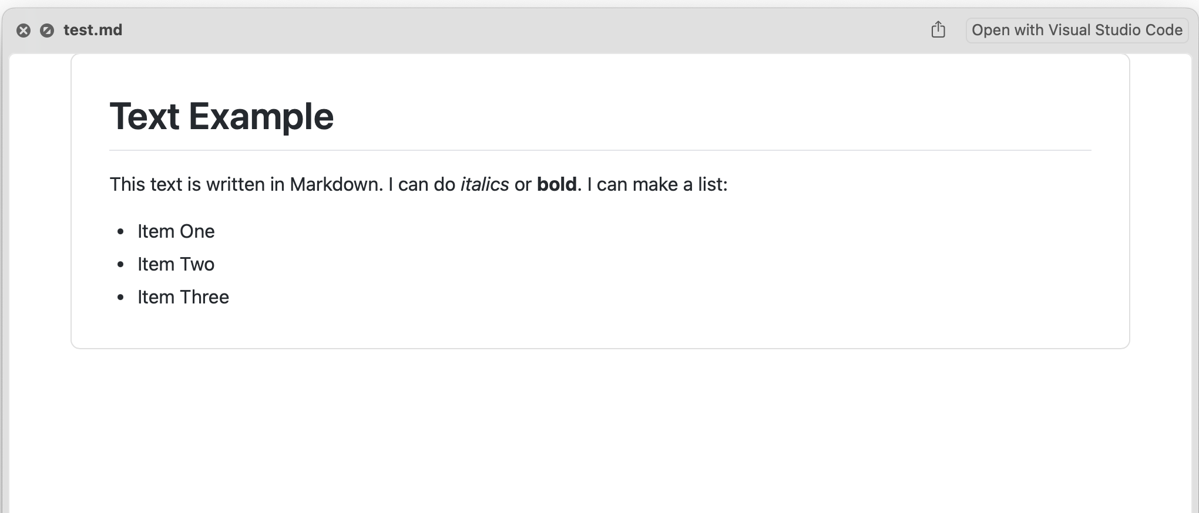
Task: Click the bold word in the paragraph
Action: pyautogui.click(x=556, y=184)
